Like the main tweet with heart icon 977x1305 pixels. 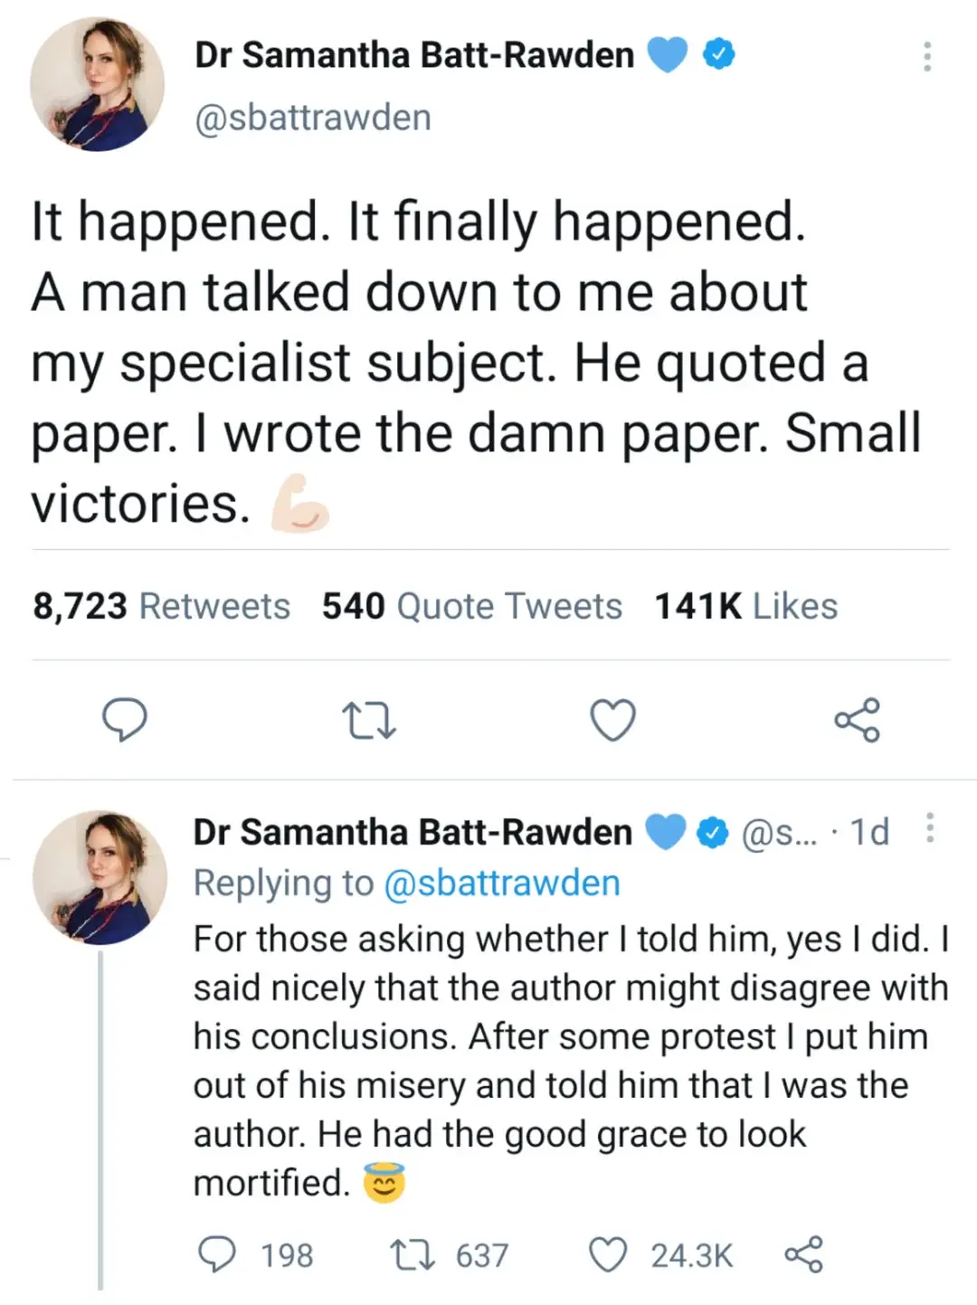(613, 720)
